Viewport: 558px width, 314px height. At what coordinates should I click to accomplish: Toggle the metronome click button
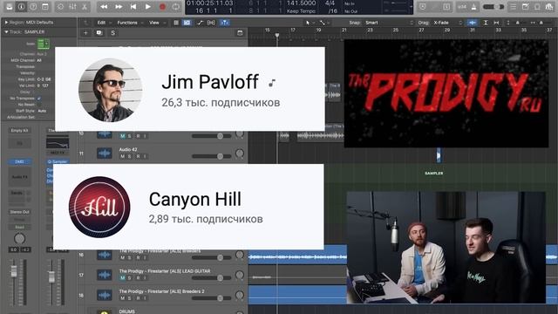point(474,7)
